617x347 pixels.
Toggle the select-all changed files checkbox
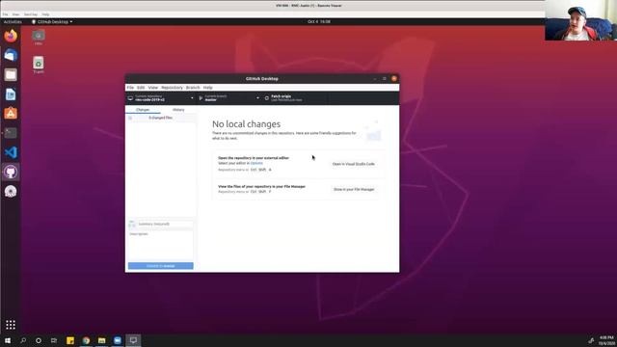tap(130, 118)
